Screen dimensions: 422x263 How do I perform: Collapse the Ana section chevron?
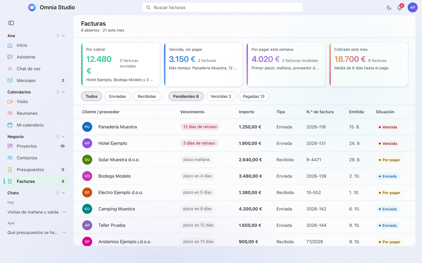point(63,36)
